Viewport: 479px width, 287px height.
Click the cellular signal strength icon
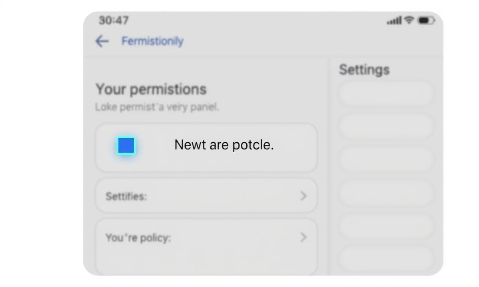[394, 20]
